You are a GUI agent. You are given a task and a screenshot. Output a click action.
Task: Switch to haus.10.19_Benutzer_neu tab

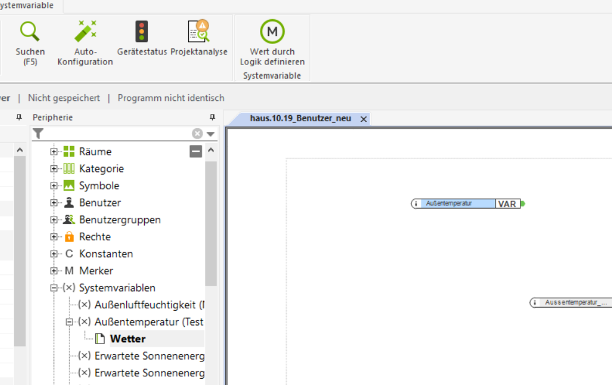(301, 118)
